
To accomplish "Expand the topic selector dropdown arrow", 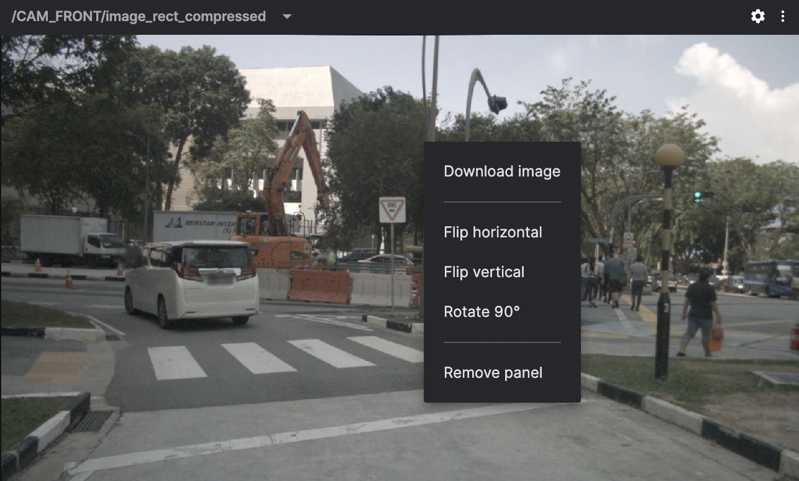I will pyautogui.click(x=287, y=17).
